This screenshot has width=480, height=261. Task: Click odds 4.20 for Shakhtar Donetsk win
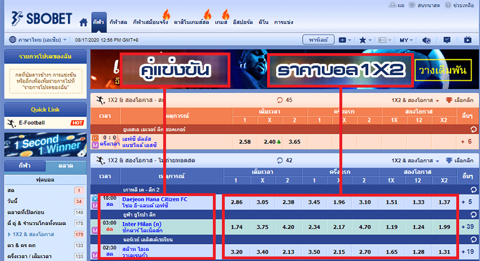[289, 227]
